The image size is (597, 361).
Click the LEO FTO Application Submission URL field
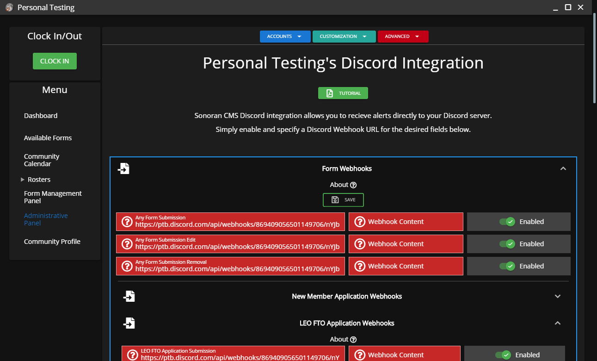(x=233, y=354)
